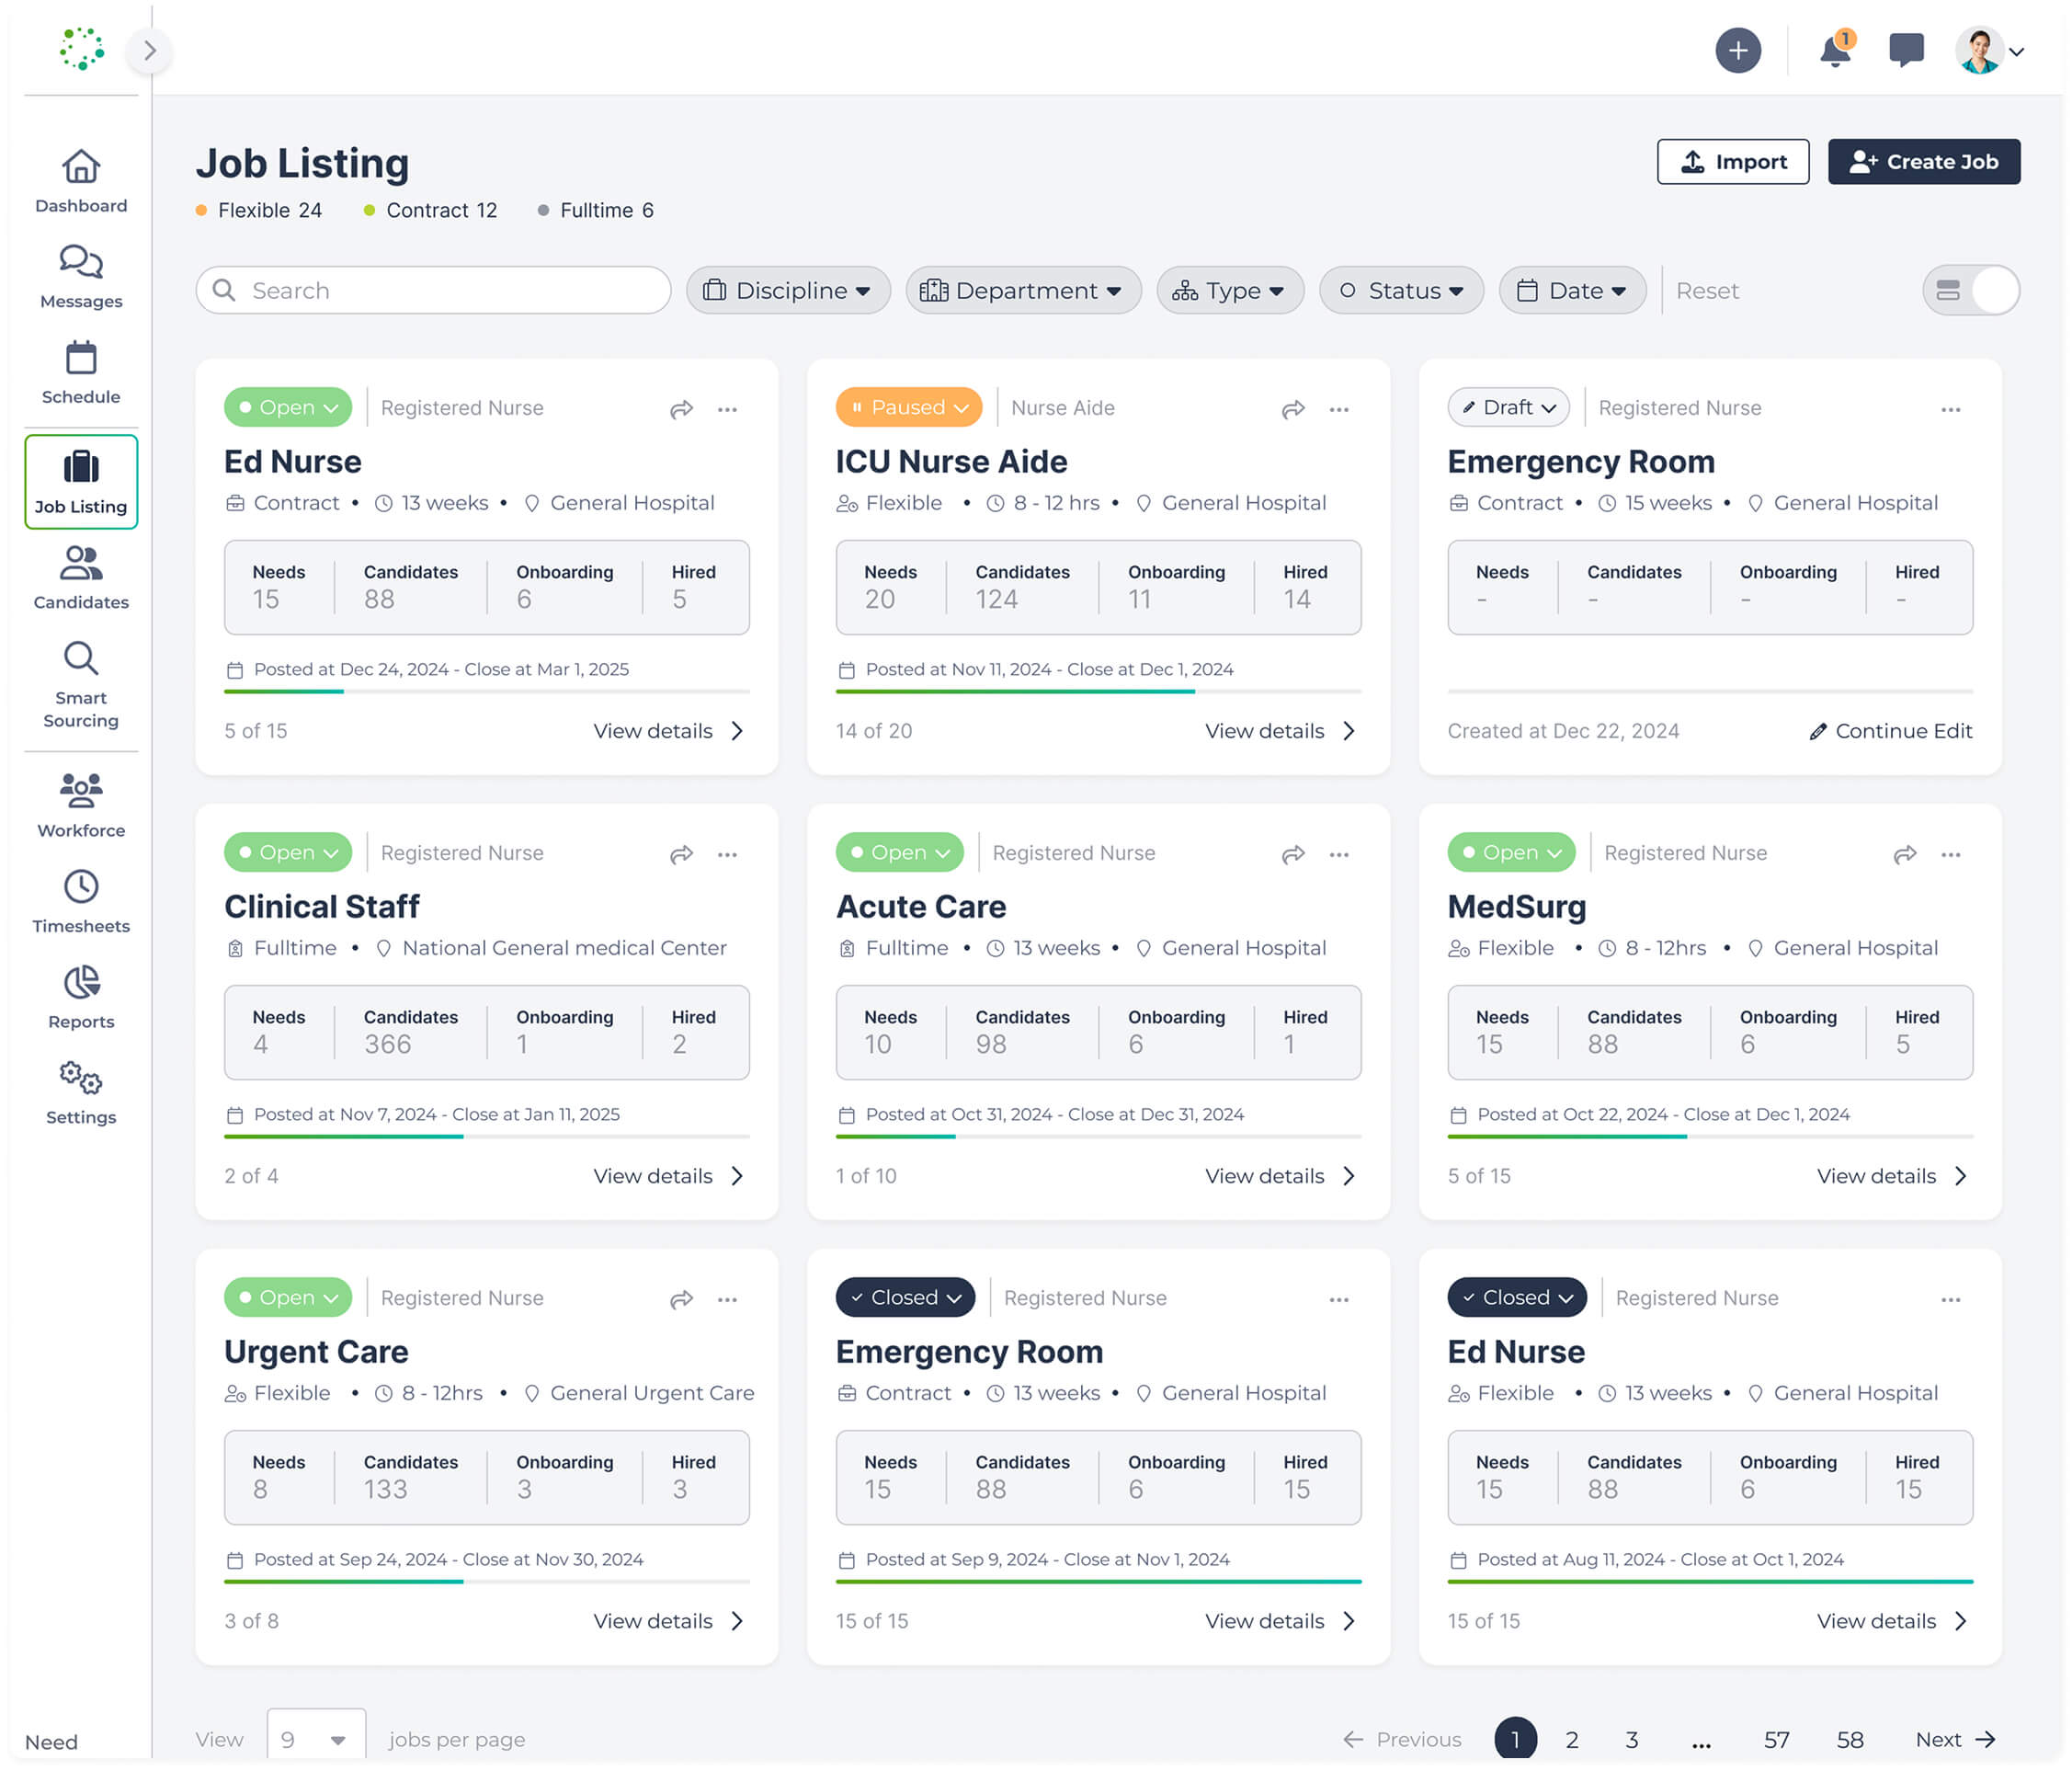The height and width of the screenshot is (1771, 2072).
Task: Click the Search jobs input field
Action: pyautogui.click(x=433, y=291)
